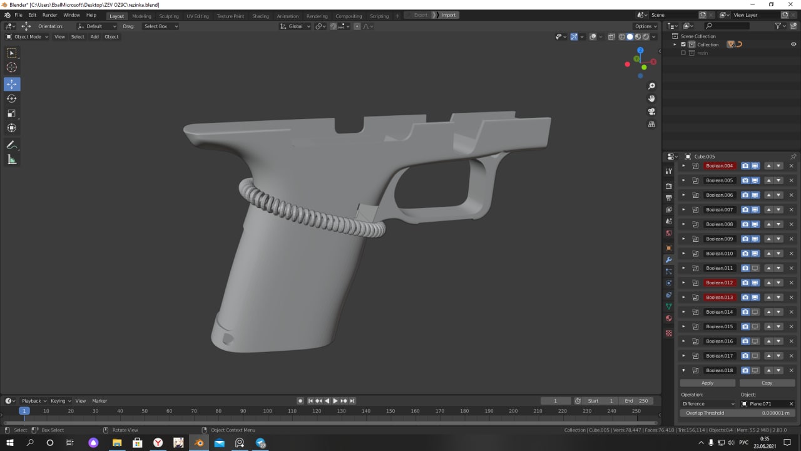Switch to Wireframe viewport shading

(x=622, y=37)
